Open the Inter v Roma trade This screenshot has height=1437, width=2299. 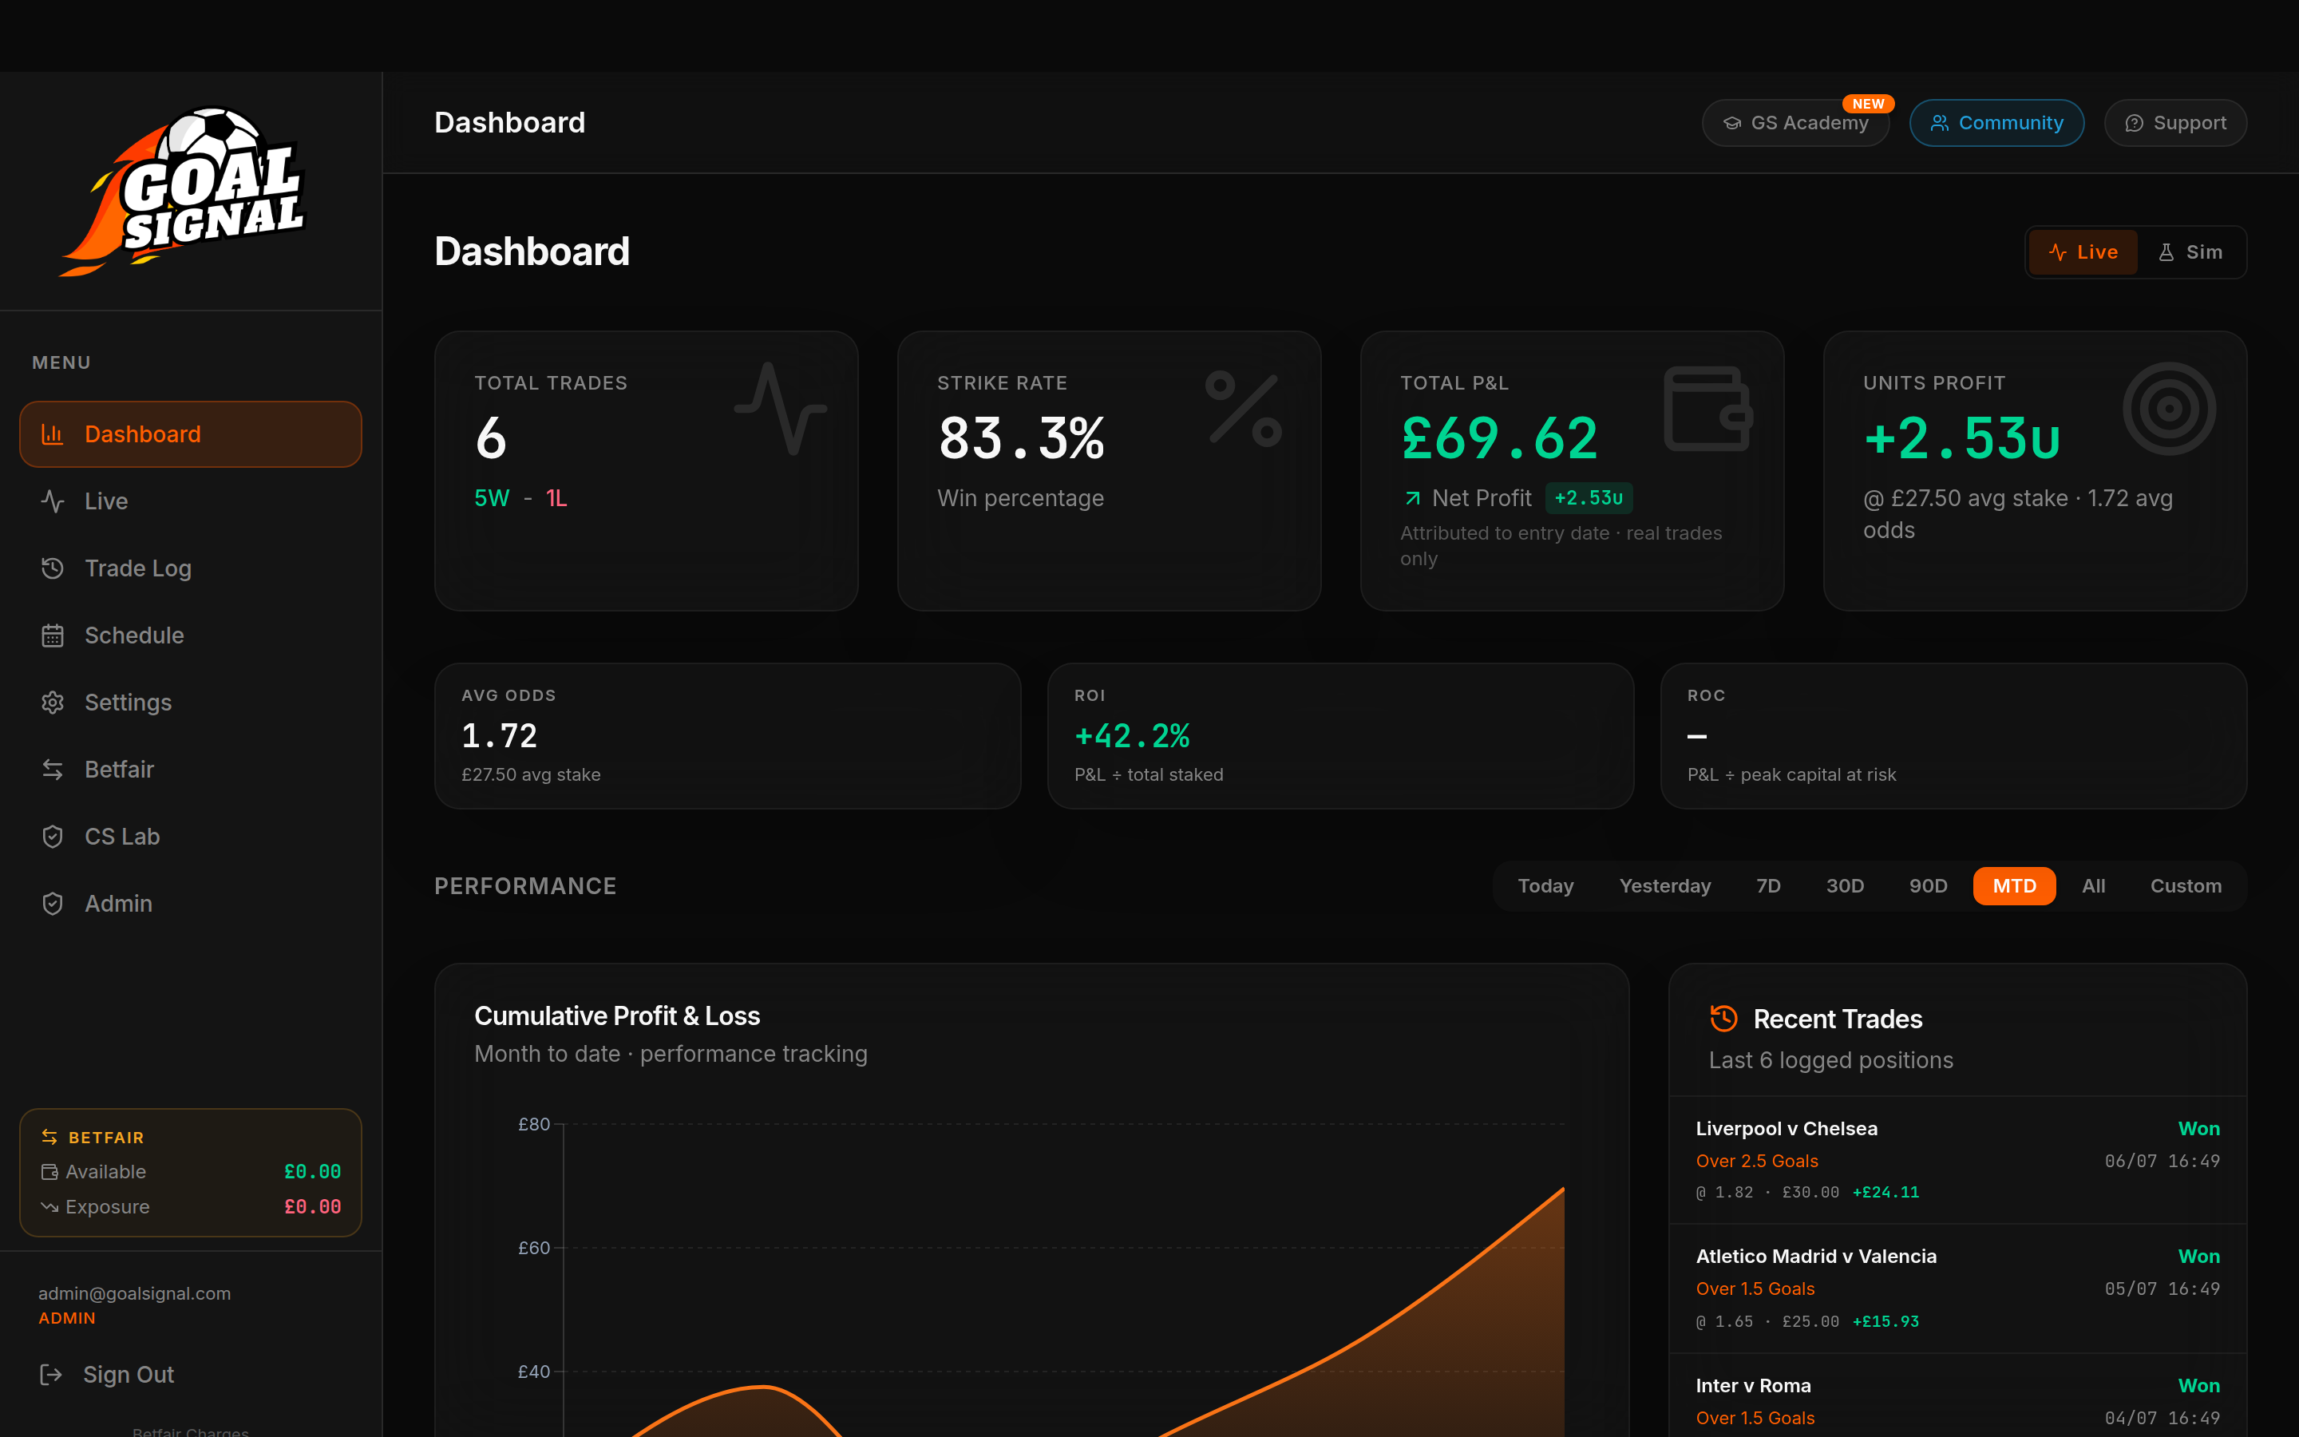pos(1958,1397)
